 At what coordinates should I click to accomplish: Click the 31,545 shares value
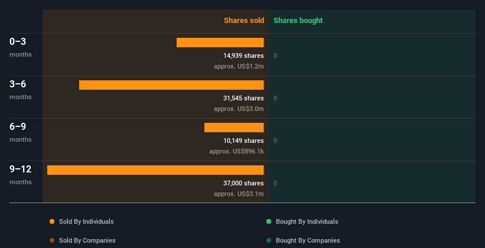(244, 98)
